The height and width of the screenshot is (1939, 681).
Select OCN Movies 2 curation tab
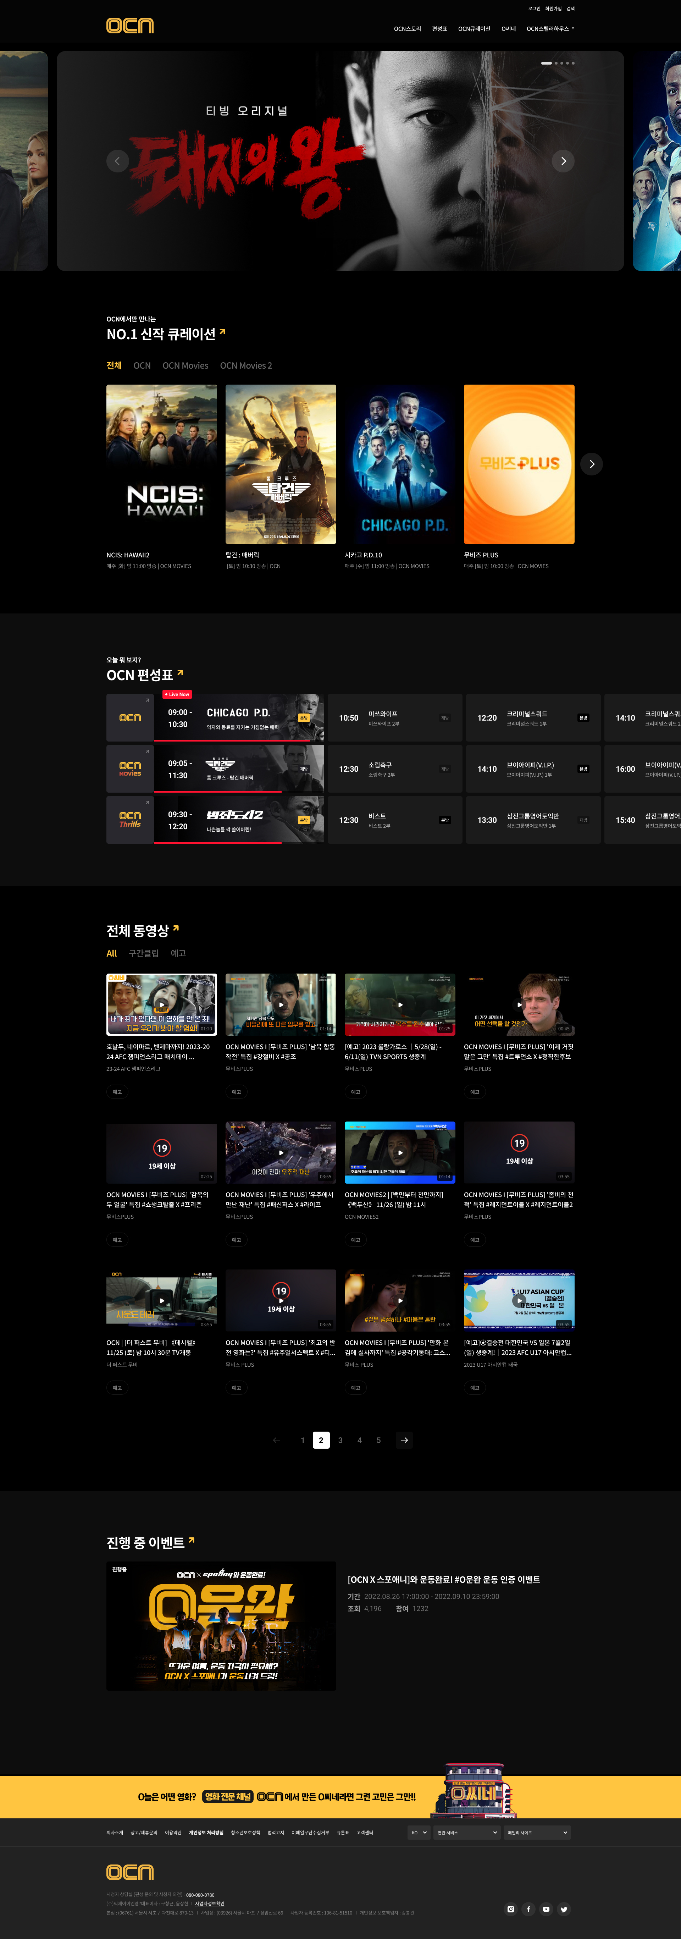246,366
